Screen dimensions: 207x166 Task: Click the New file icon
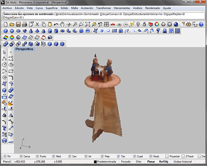click(6, 24)
